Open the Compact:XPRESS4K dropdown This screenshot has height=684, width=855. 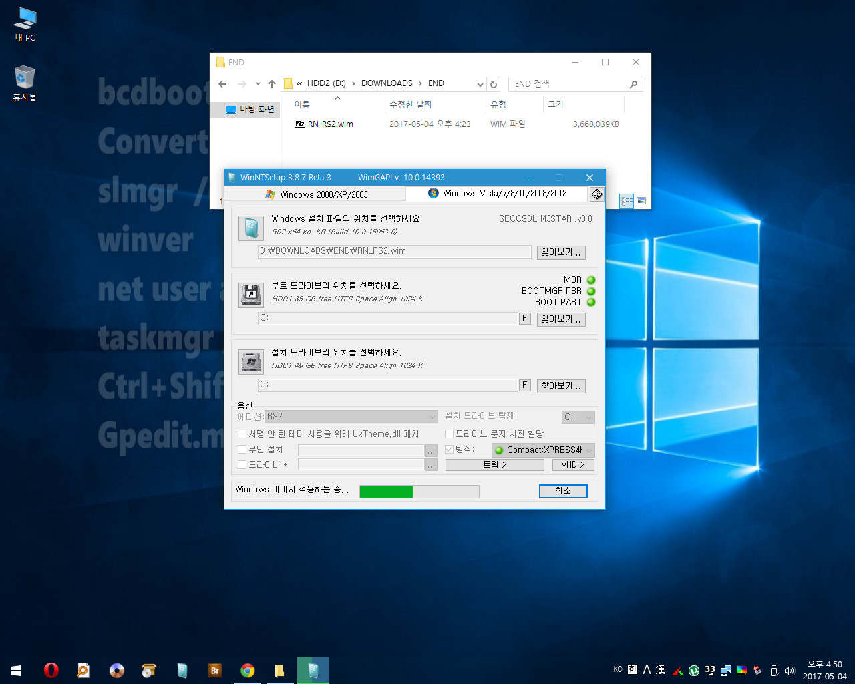[x=543, y=450]
